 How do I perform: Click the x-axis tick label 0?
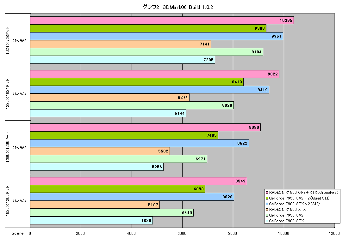coord(30,234)
